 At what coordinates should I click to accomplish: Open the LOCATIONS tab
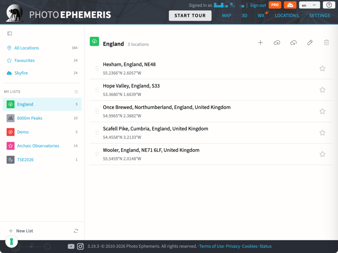click(x=287, y=16)
